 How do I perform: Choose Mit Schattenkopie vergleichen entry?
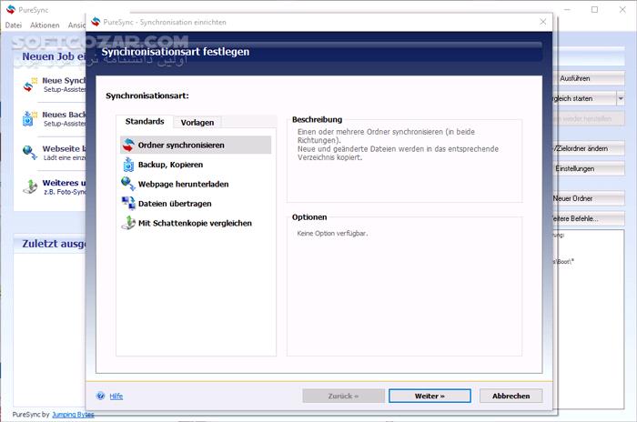click(196, 223)
